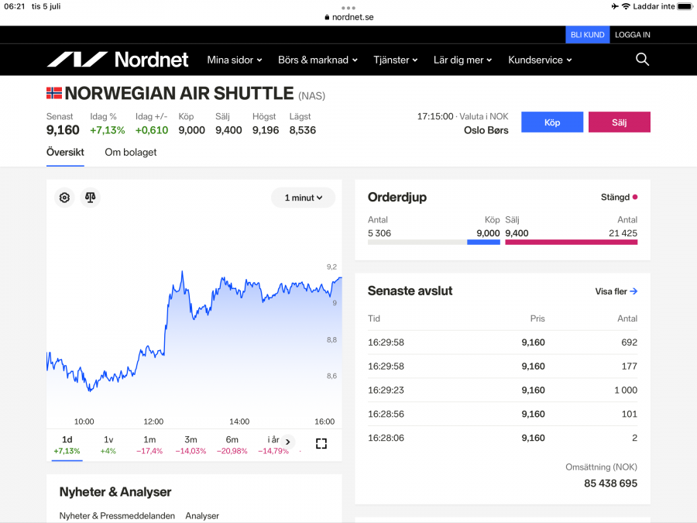Expand chart to fullscreen
Screen dimensions: 697x523
point(321,443)
